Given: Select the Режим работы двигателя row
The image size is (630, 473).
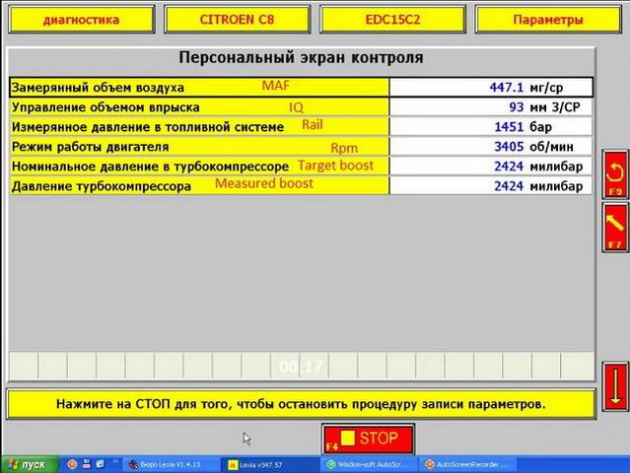Looking at the screenshot, I should click(199, 147).
